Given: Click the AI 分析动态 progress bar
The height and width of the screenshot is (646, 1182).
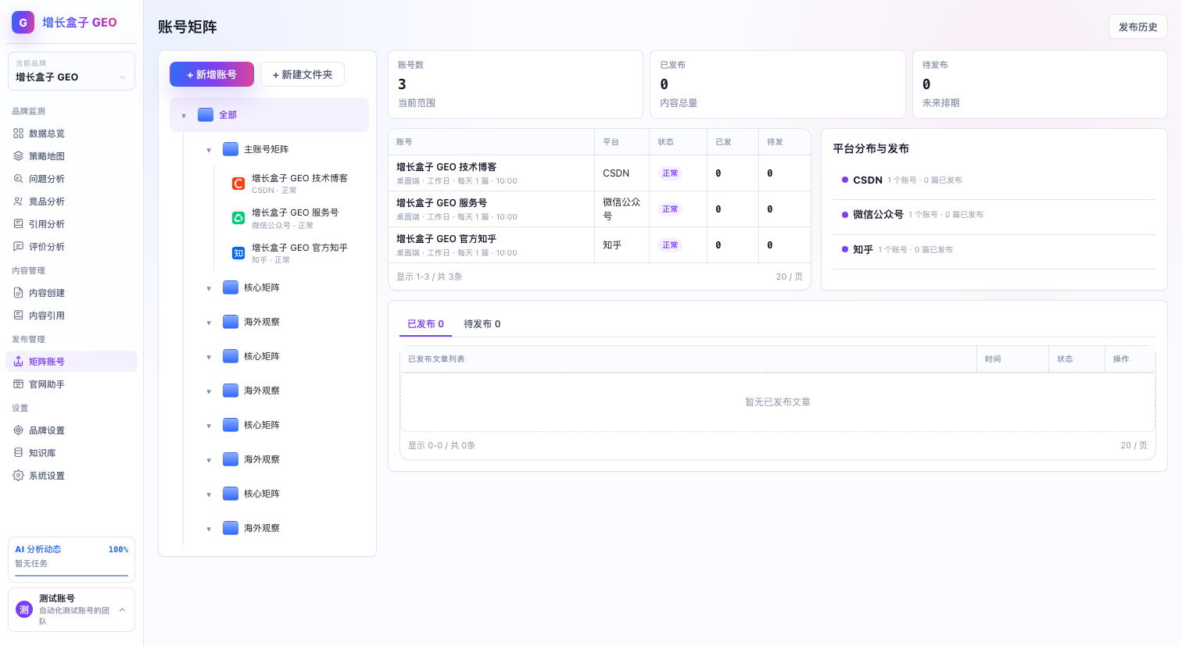Looking at the screenshot, I should [71, 576].
